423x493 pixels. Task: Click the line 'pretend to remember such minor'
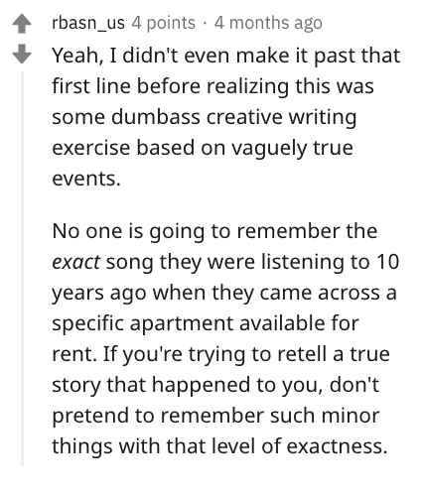(x=215, y=416)
